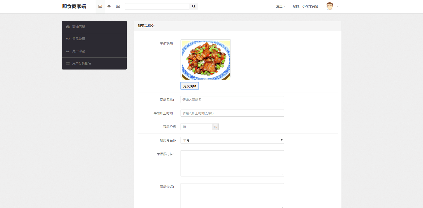Screen dimensions: 423x208
Task: Open the 消息 dropdown menu
Action: [x=281, y=6]
